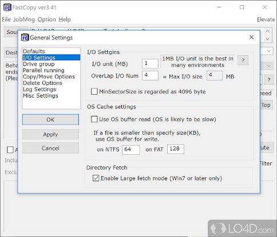The height and width of the screenshot is (237, 277).
Task: Click the FastCopy app icon in main title bar
Action: 7,7
